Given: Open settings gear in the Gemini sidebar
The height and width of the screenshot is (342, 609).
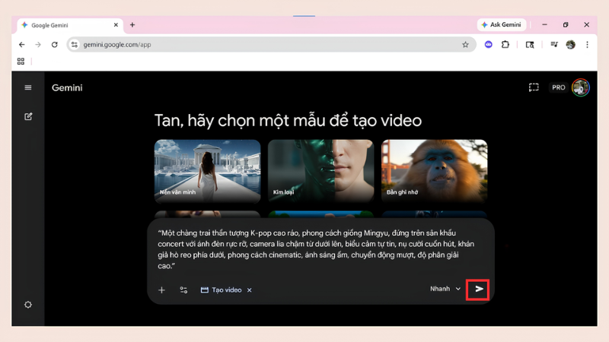Looking at the screenshot, I should 28,305.
